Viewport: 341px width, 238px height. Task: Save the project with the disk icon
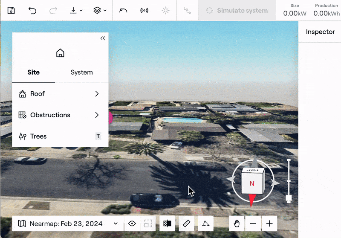pyautogui.click(x=11, y=10)
